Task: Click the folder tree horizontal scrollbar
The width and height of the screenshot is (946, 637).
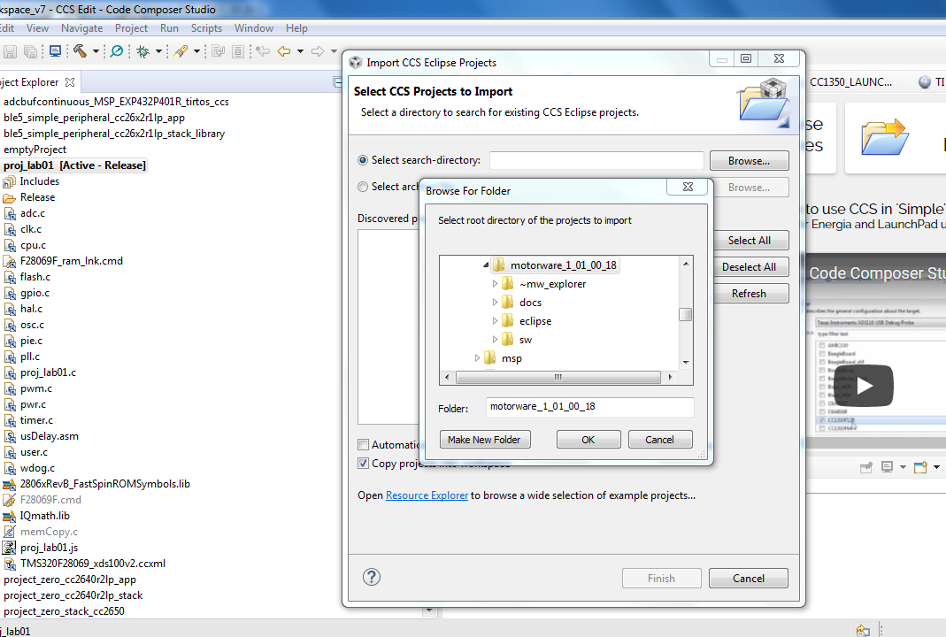Action: [558, 377]
